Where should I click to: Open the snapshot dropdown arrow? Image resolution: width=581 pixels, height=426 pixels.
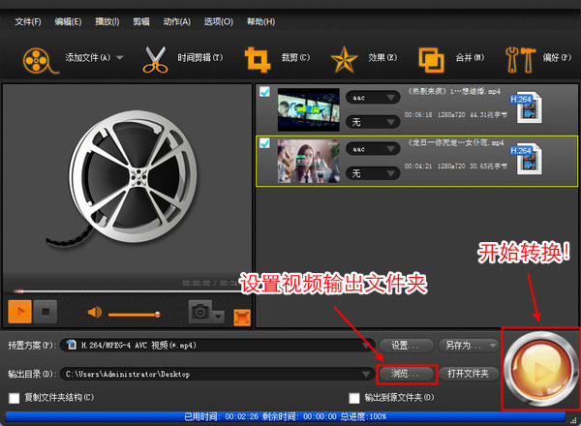pos(219,317)
